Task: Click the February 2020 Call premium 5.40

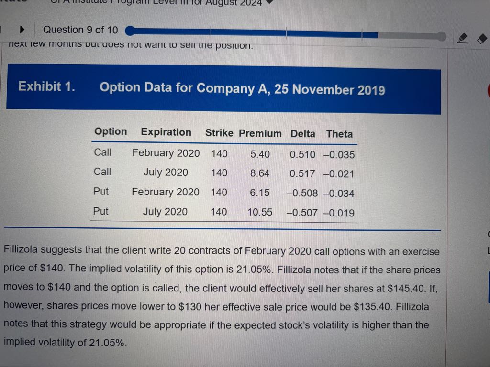Action: click(260, 154)
